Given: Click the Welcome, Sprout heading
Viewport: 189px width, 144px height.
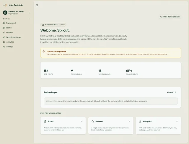Looking at the screenshot, I should coord(55,30).
